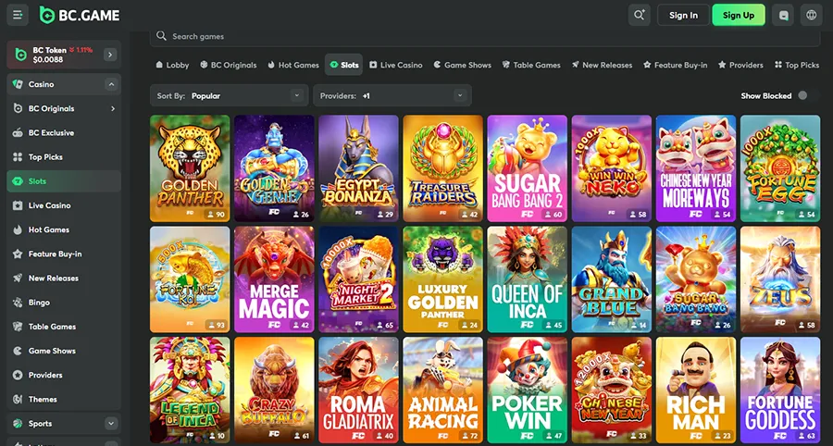Select the Slots tab
Image resolution: width=833 pixels, height=446 pixels.
[343, 65]
